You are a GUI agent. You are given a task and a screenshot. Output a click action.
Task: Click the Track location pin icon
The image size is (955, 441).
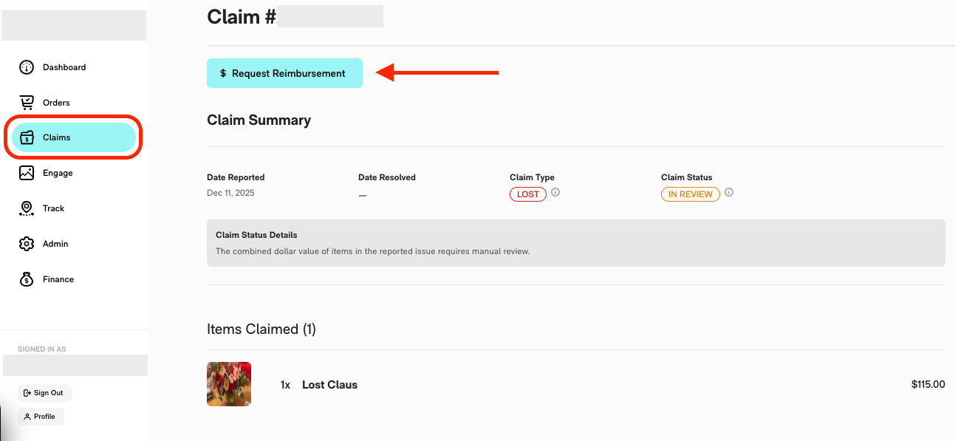tap(27, 208)
